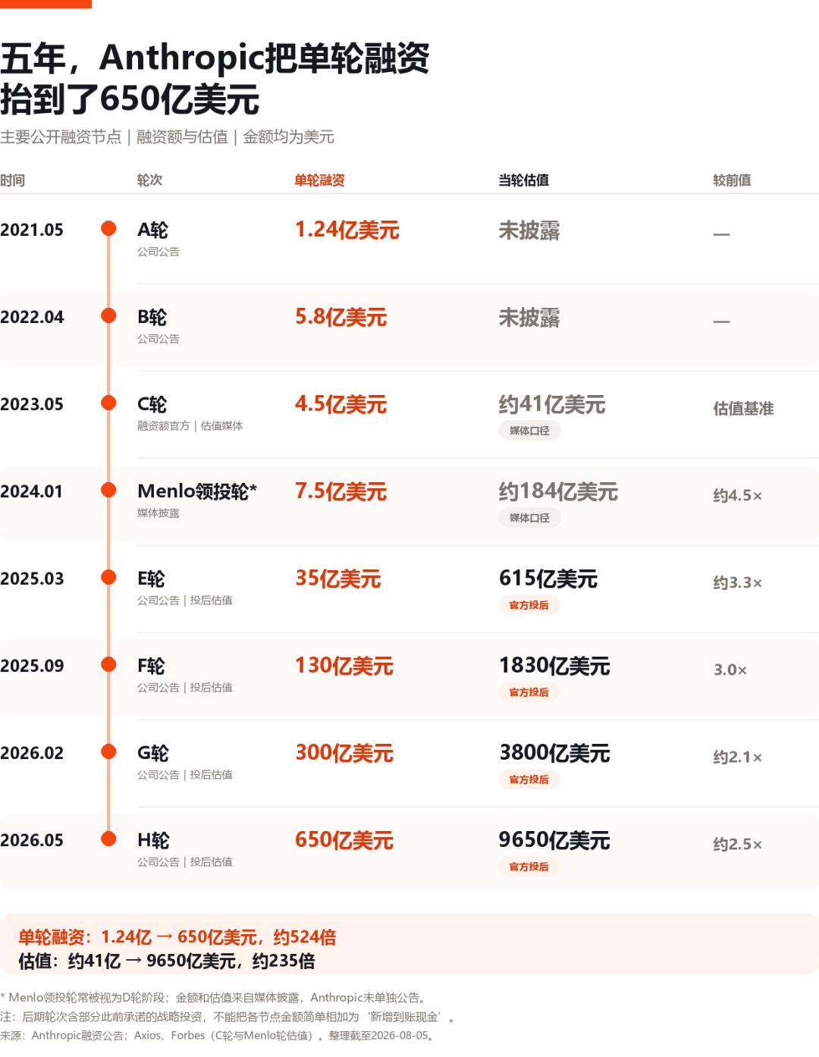Click the 注 note about strategic investments

click(227, 1017)
